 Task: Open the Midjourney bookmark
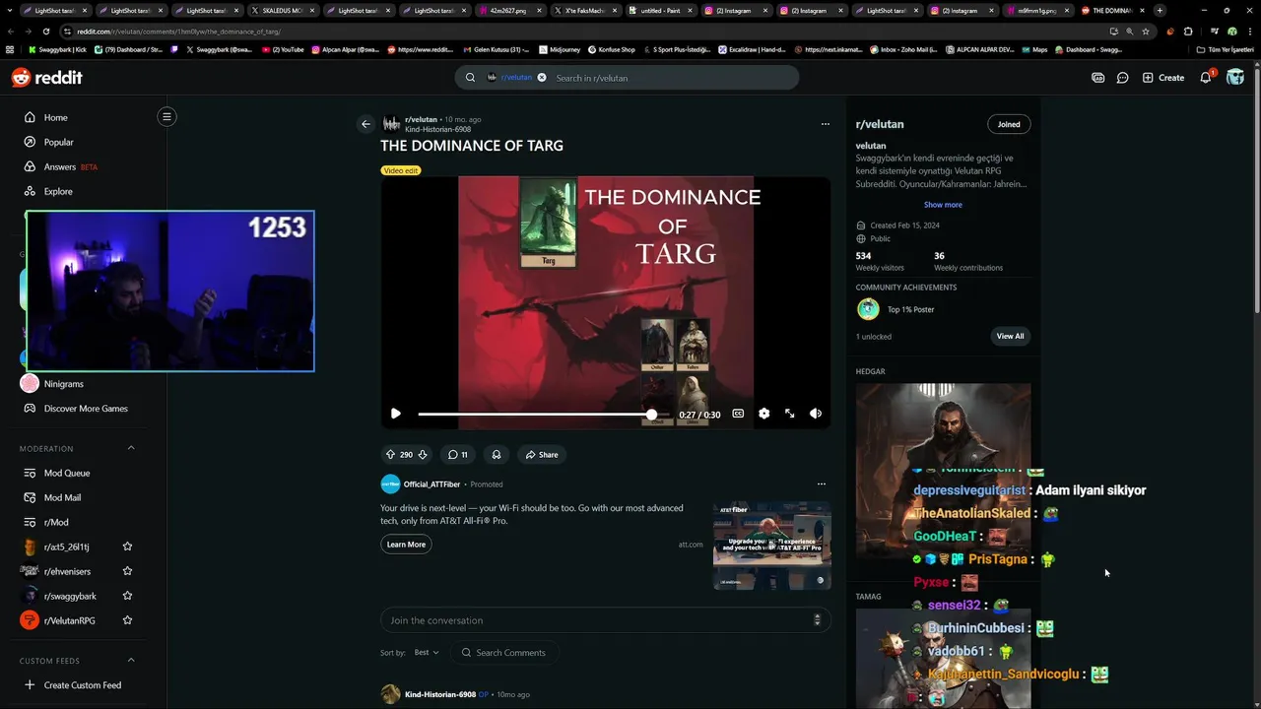tap(559, 49)
